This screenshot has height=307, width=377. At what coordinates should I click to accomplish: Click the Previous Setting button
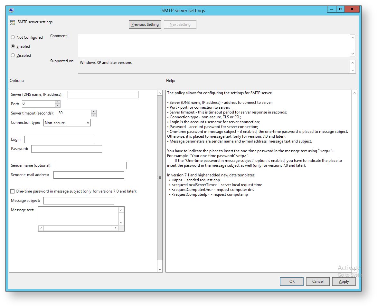coord(145,25)
